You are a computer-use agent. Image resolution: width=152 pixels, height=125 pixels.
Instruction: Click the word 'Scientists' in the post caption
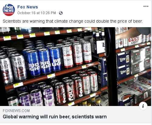coord(12,21)
